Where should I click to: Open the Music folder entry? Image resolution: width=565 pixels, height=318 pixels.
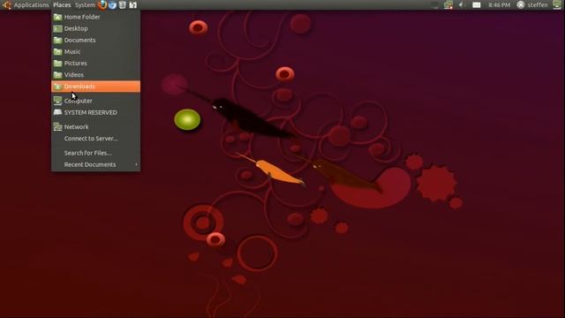click(x=95, y=51)
